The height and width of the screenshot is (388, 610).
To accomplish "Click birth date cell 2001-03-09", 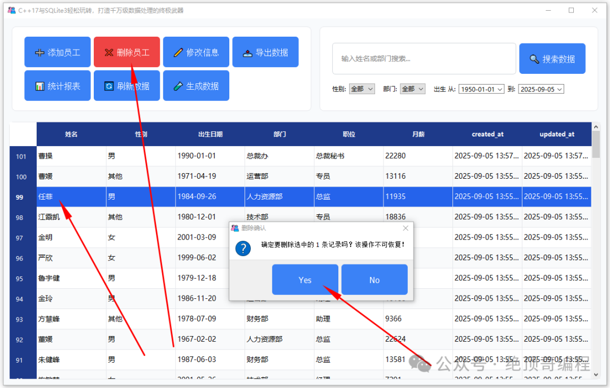I will tap(203, 237).
